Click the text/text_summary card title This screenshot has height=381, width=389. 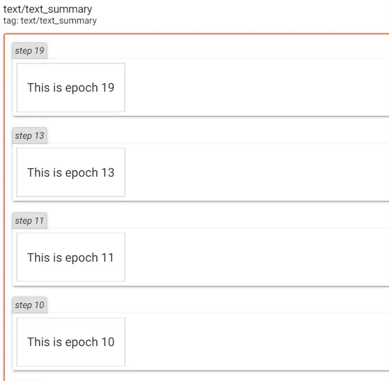click(x=48, y=10)
